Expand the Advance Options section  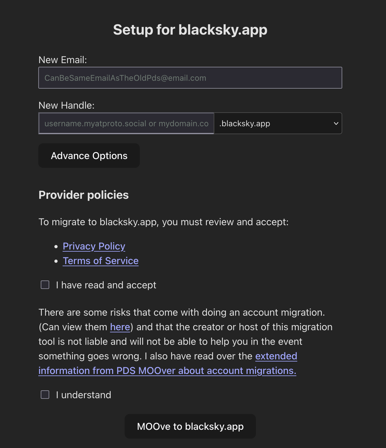click(x=89, y=156)
